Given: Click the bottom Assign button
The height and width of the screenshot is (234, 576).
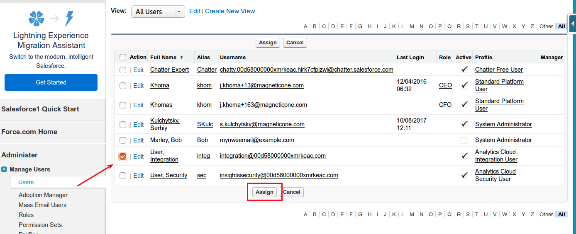Looking at the screenshot, I should point(264,192).
